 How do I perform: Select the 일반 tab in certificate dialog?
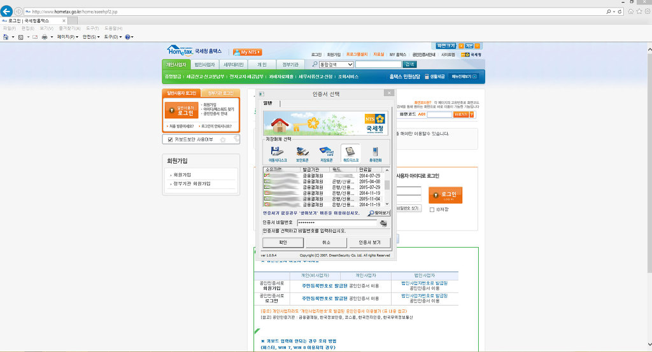pyautogui.click(x=268, y=103)
